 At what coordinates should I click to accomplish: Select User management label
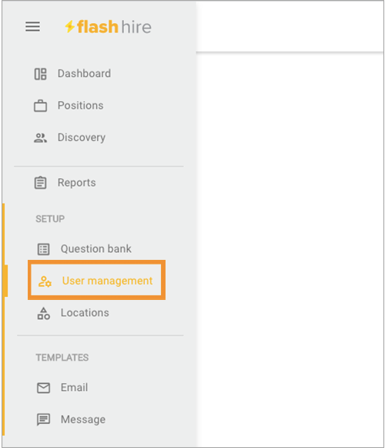[x=107, y=281]
